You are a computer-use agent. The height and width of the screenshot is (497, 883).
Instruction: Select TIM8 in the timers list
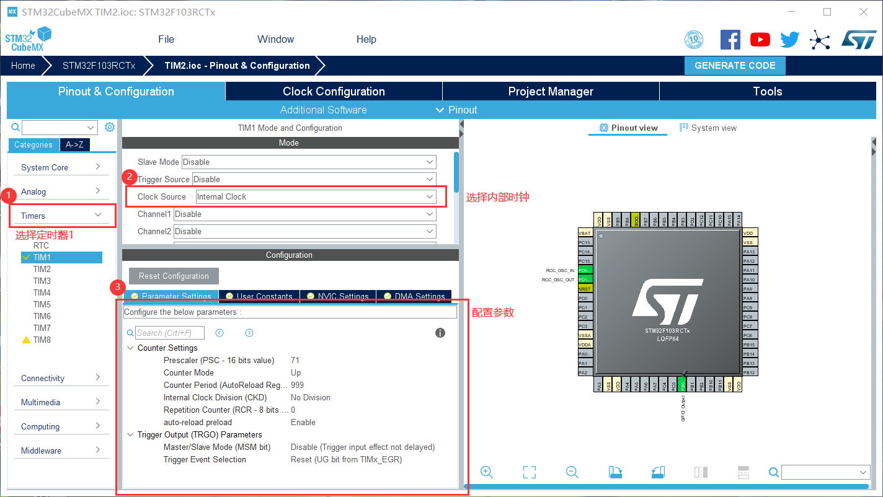(42, 340)
